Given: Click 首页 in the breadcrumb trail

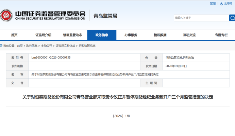Looking at the screenshot, I should tap(20, 45).
